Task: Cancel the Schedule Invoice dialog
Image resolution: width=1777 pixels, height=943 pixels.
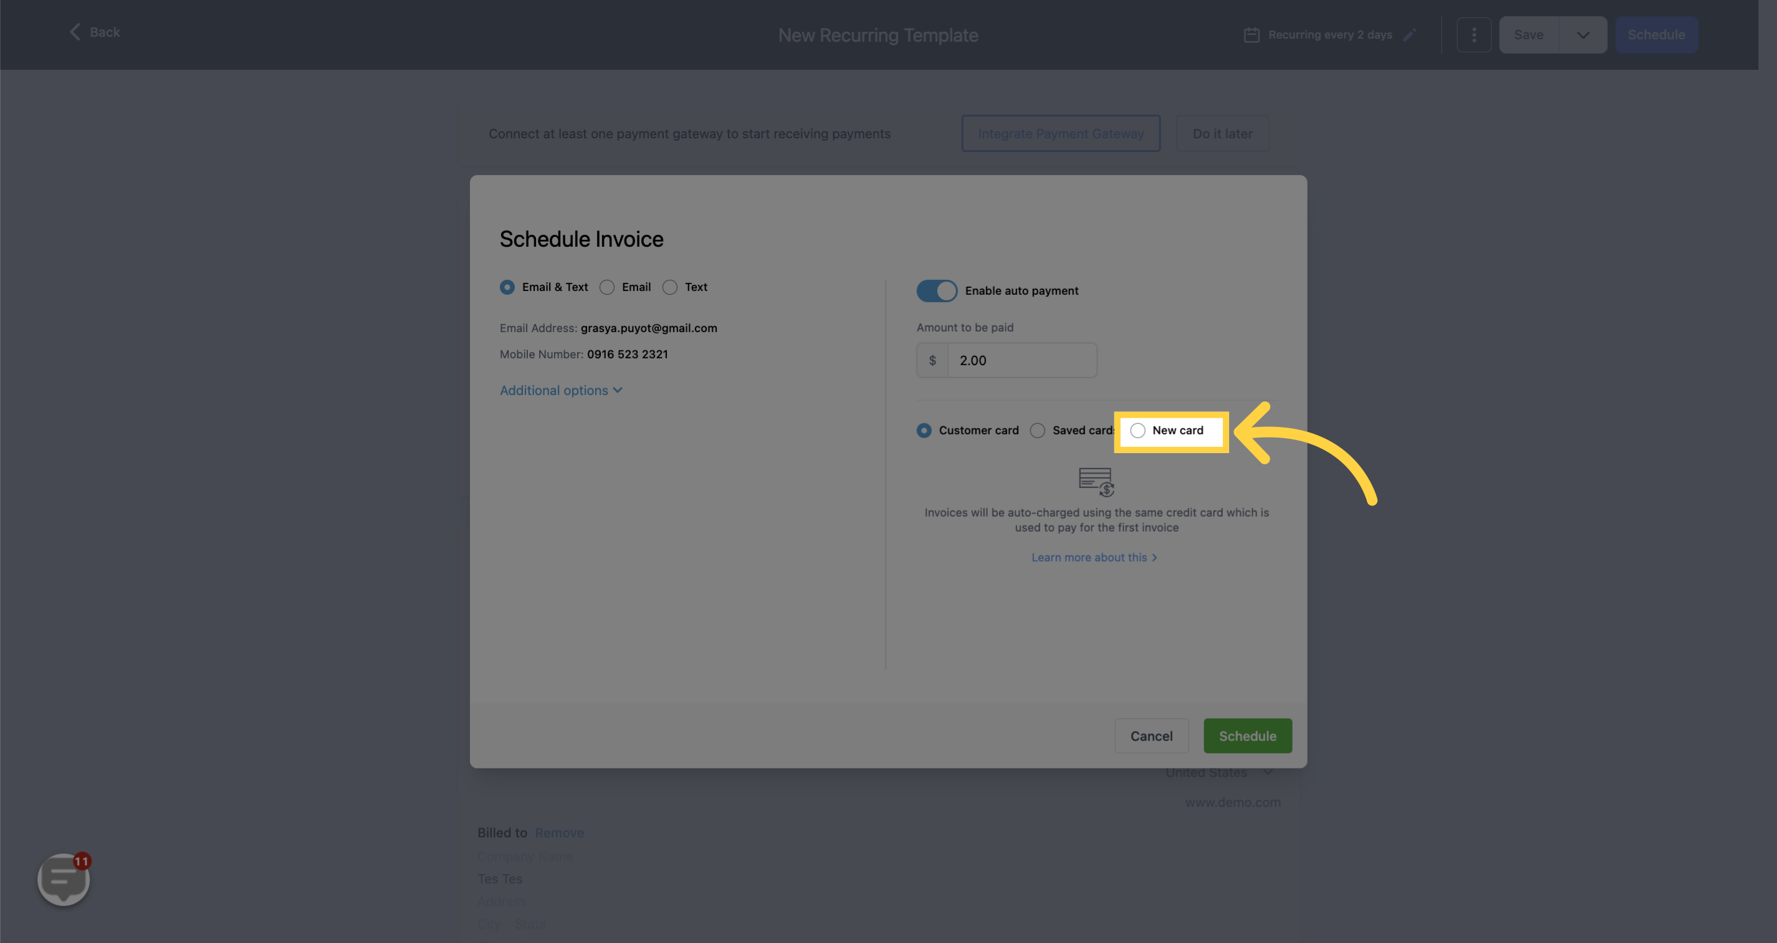Action: pos(1151,735)
